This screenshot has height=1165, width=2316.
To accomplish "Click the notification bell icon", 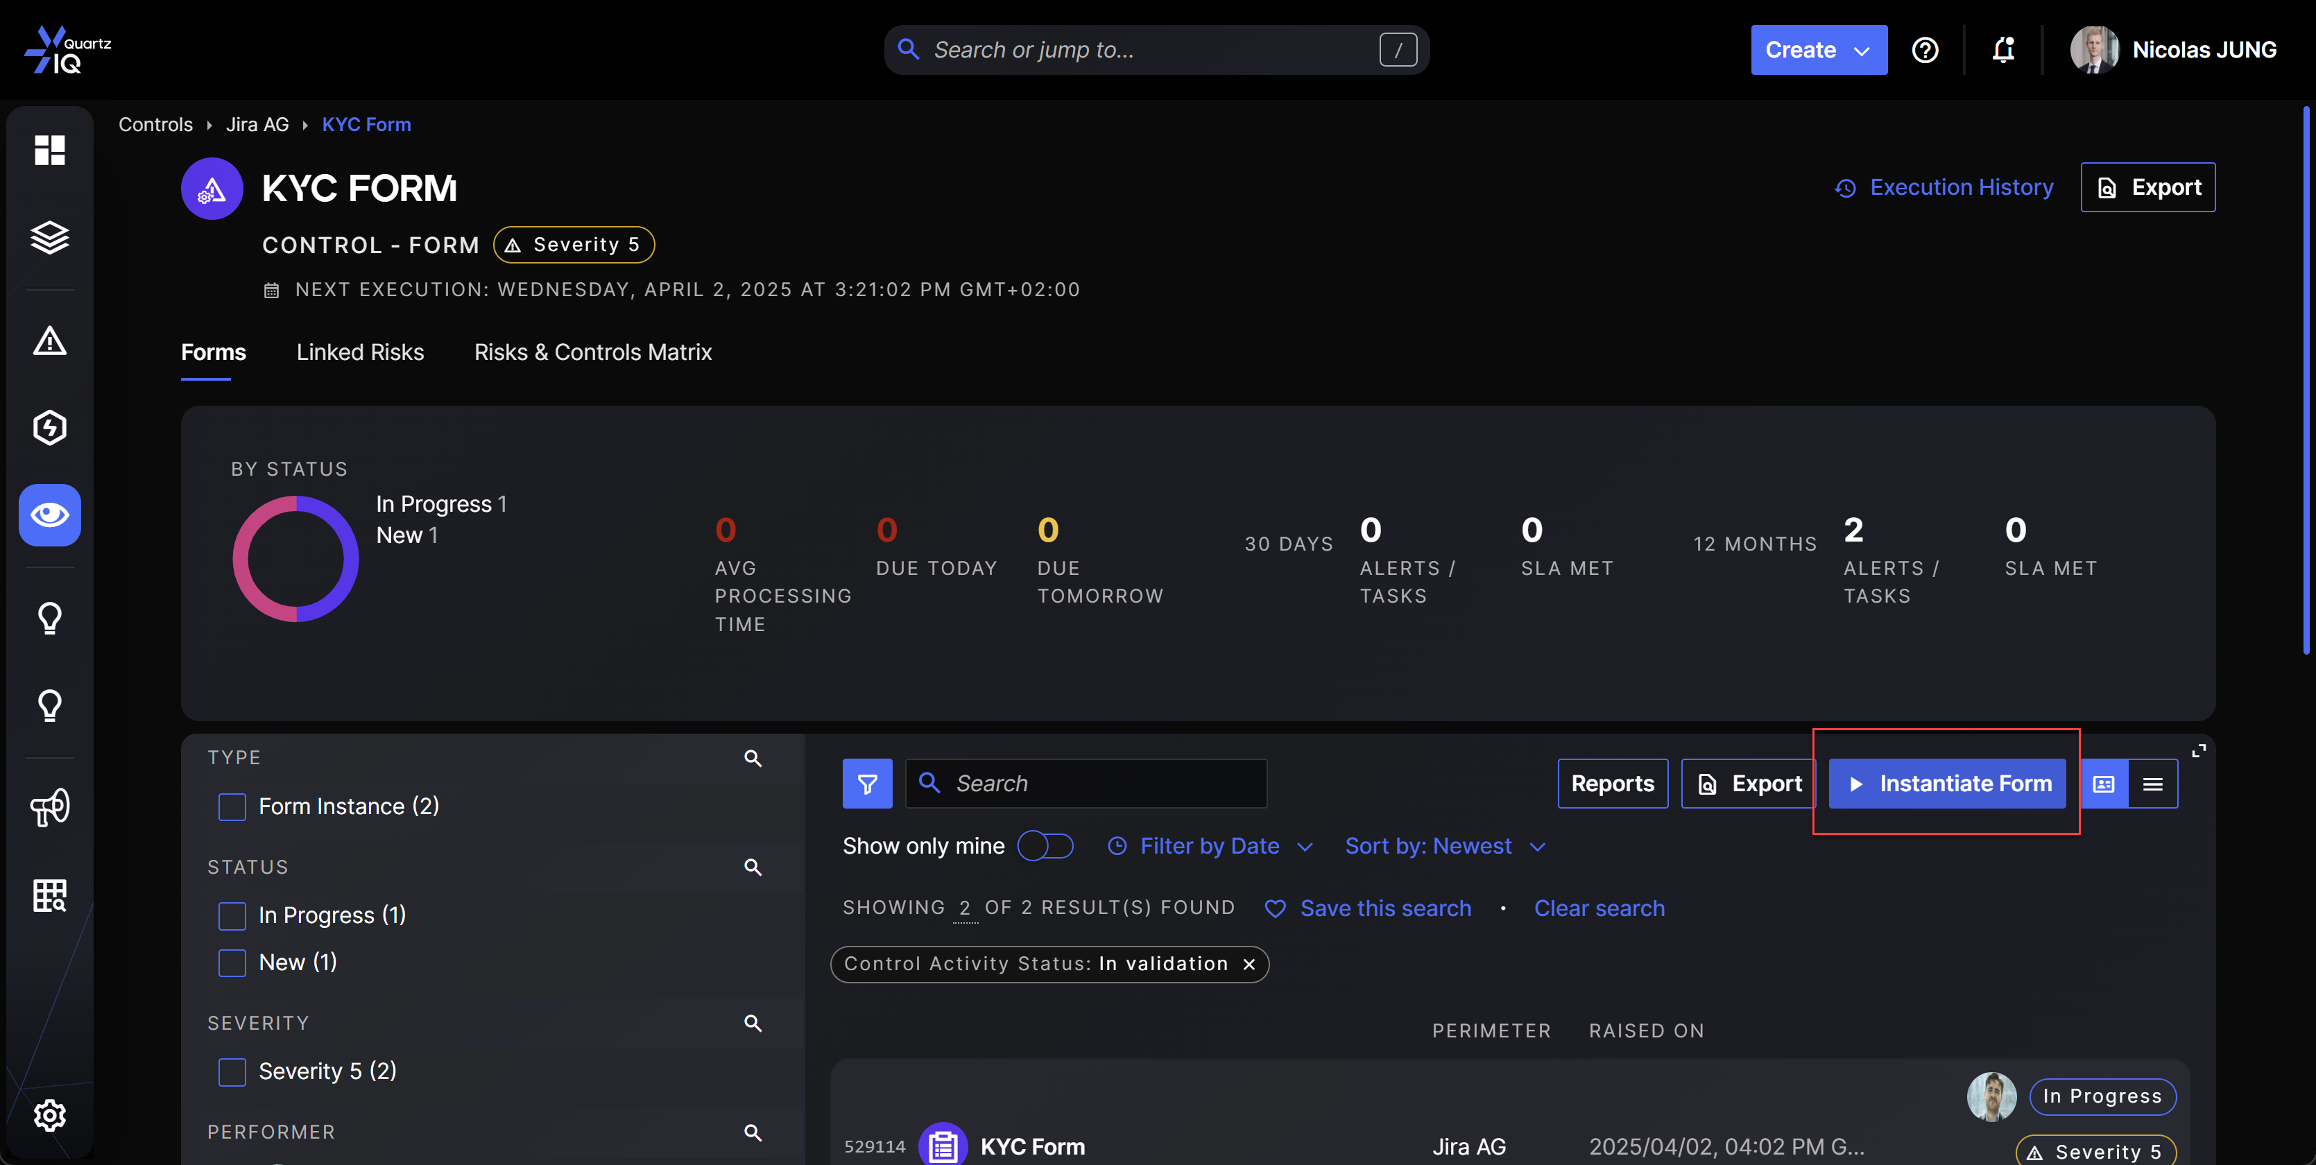I will click(2003, 51).
